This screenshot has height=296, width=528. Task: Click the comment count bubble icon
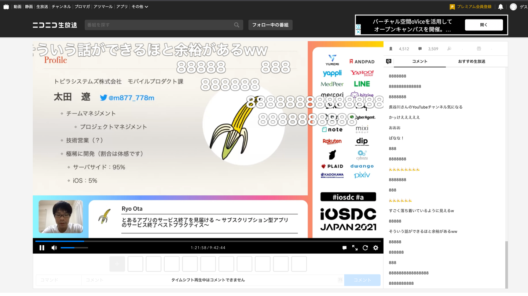(420, 49)
